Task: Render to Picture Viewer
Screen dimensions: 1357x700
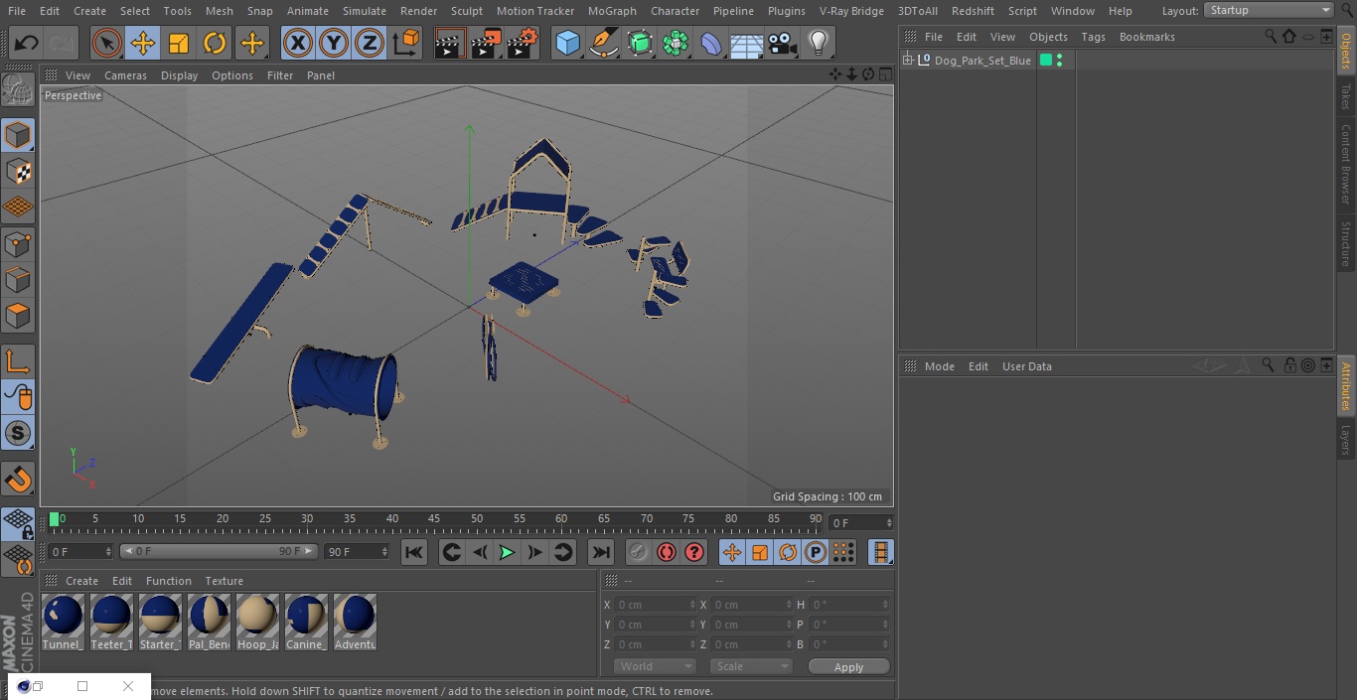Action: pos(486,43)
